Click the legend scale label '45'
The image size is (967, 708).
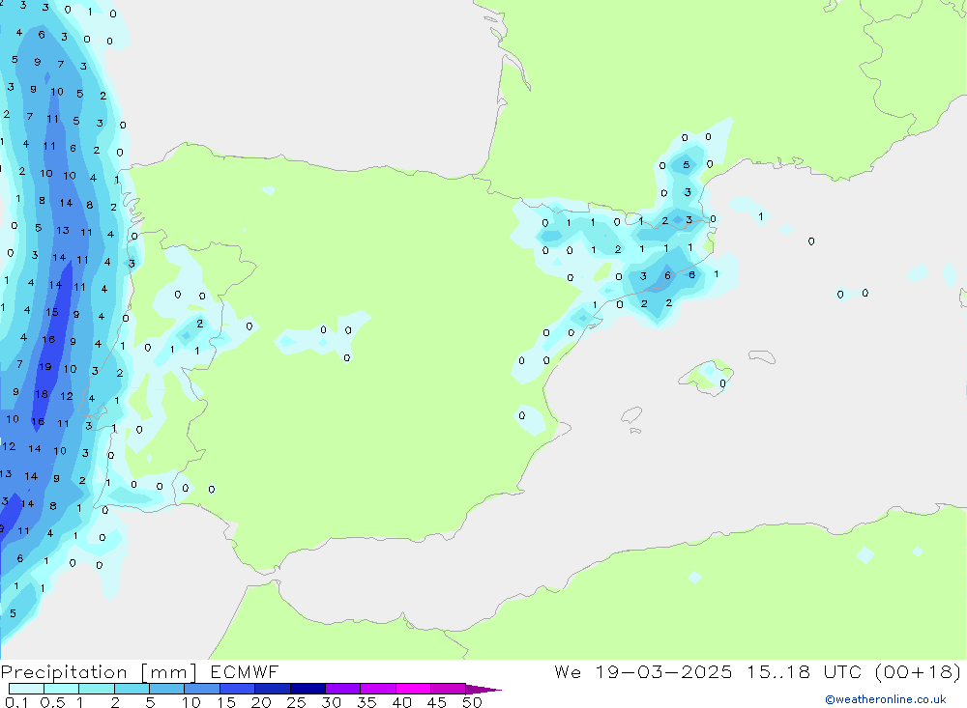click(x=437, y=702)
